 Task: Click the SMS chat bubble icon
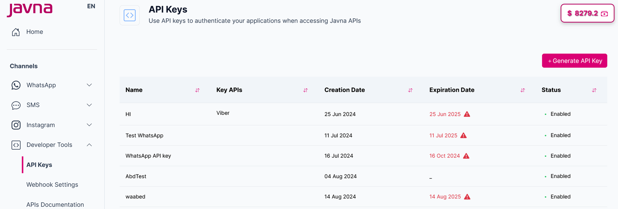pos(16,105)
